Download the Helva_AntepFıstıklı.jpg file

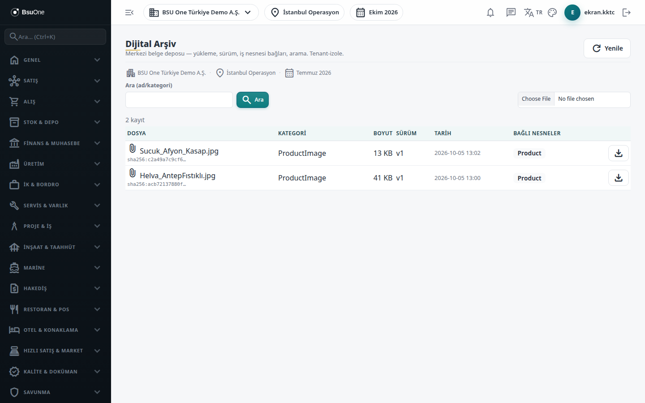pyautogui.click(x=619, y=178)
